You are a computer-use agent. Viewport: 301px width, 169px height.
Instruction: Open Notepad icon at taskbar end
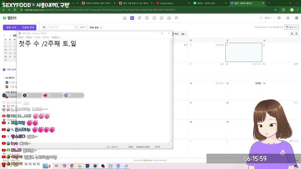coord(126,166)
